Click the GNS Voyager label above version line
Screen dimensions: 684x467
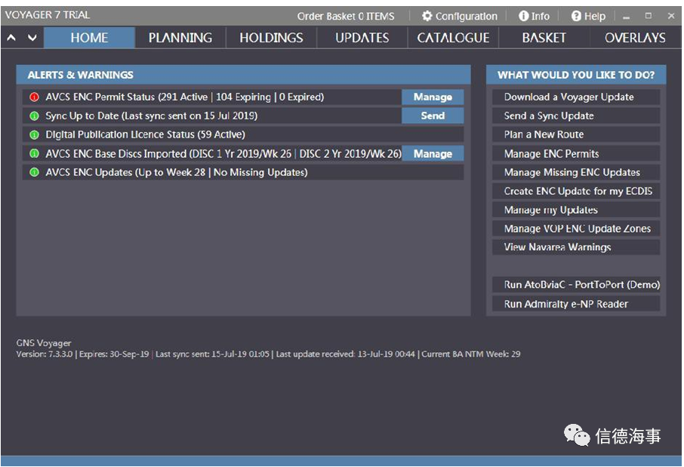click(x=44, y=343)
